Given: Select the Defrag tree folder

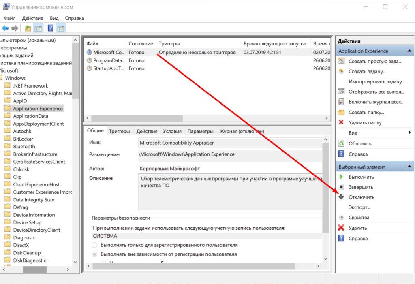Looking at the screenshot, I should coord(20,207).
